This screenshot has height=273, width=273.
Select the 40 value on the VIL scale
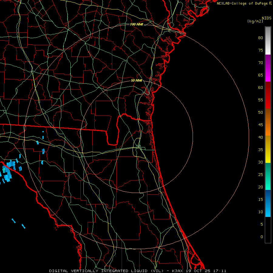(x=261, y=137)
